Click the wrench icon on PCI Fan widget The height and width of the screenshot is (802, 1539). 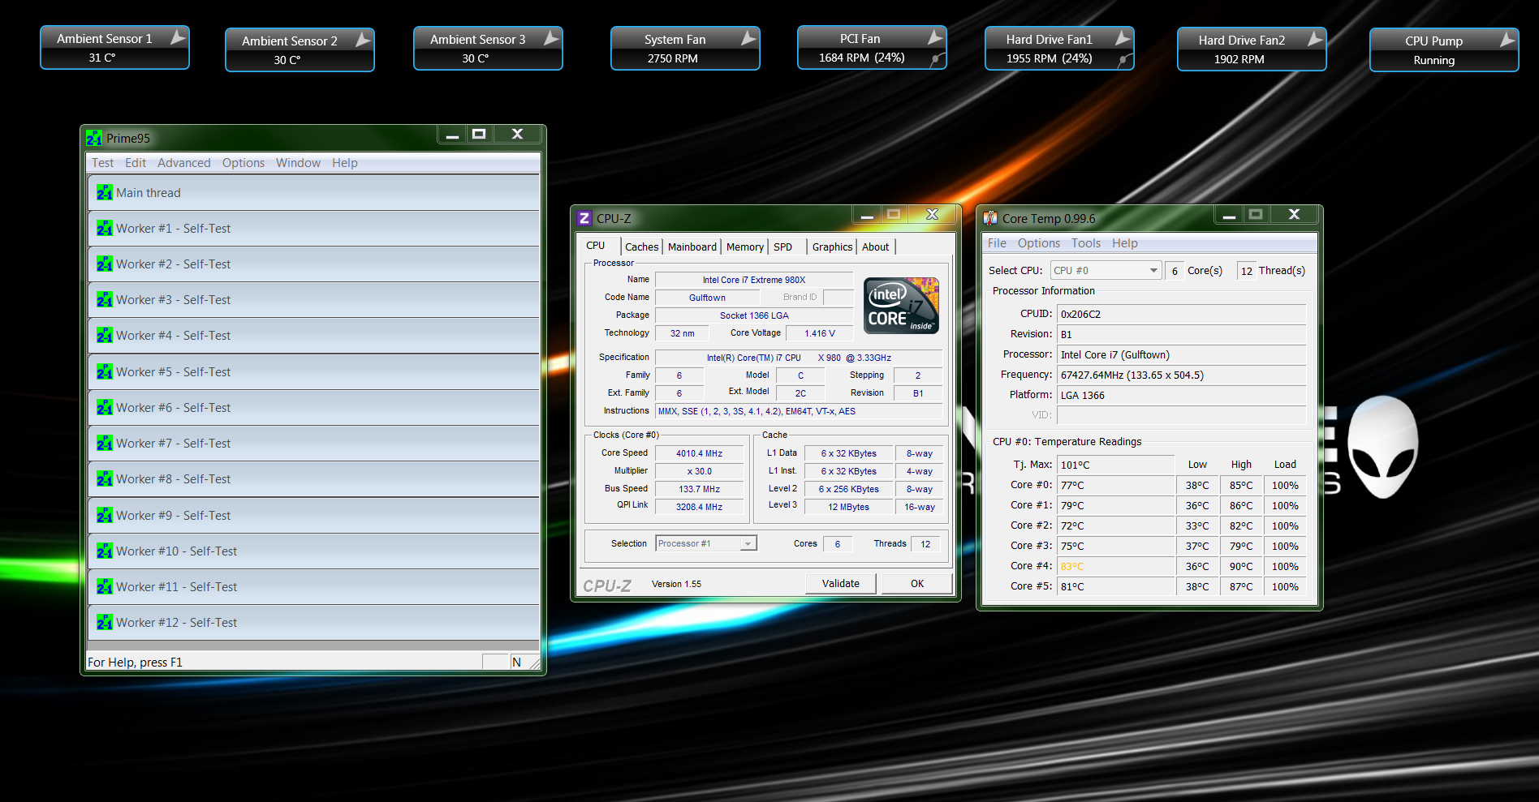tap(938, 58)
